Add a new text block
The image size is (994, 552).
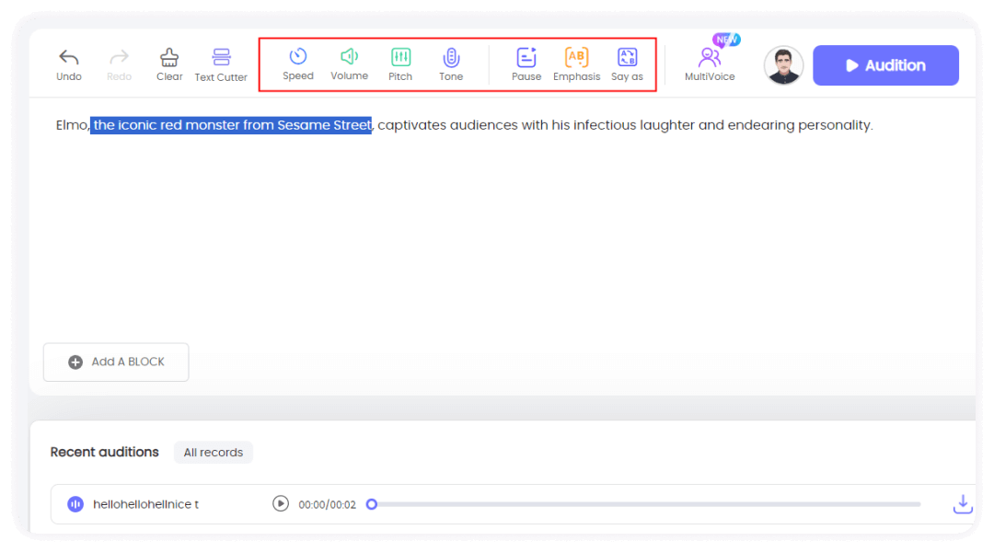tap(116, 362)
